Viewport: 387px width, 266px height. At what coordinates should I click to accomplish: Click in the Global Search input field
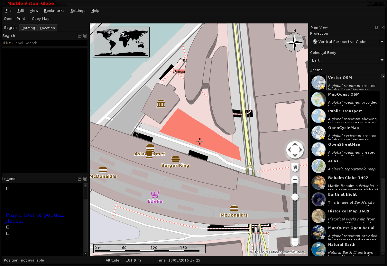point(49,43)
